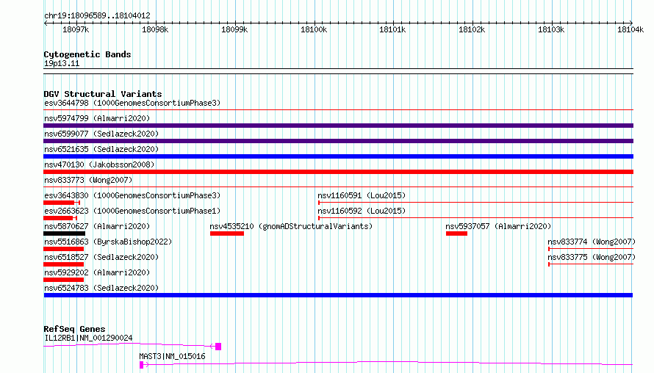Select the Cytogenetic Bands track title
This screenshot has width=654, height=373.
[x=87, y=54]
